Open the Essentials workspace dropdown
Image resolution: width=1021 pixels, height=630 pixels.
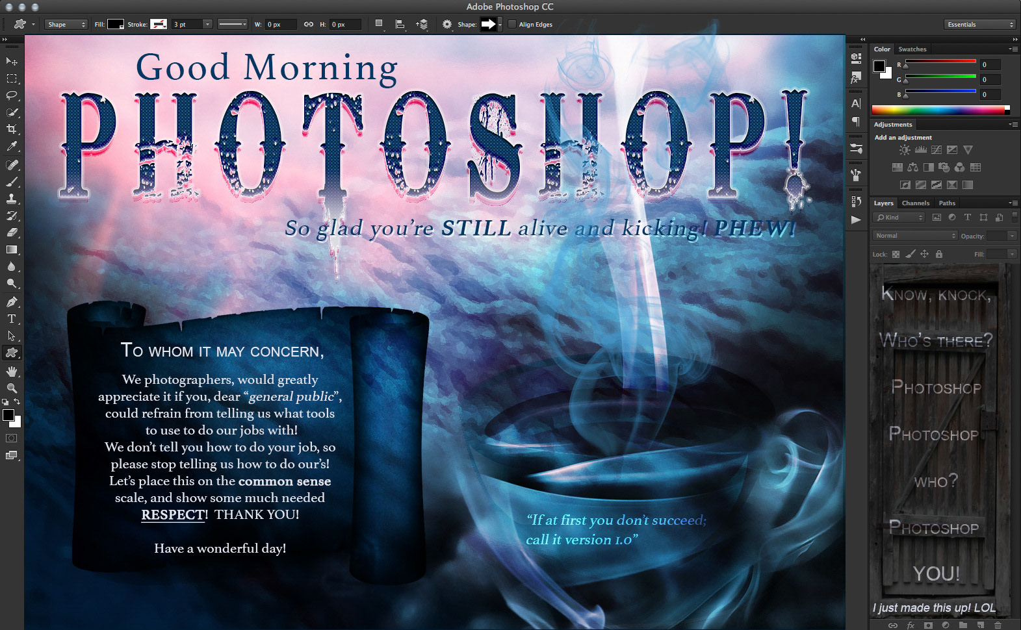point(979,25)
